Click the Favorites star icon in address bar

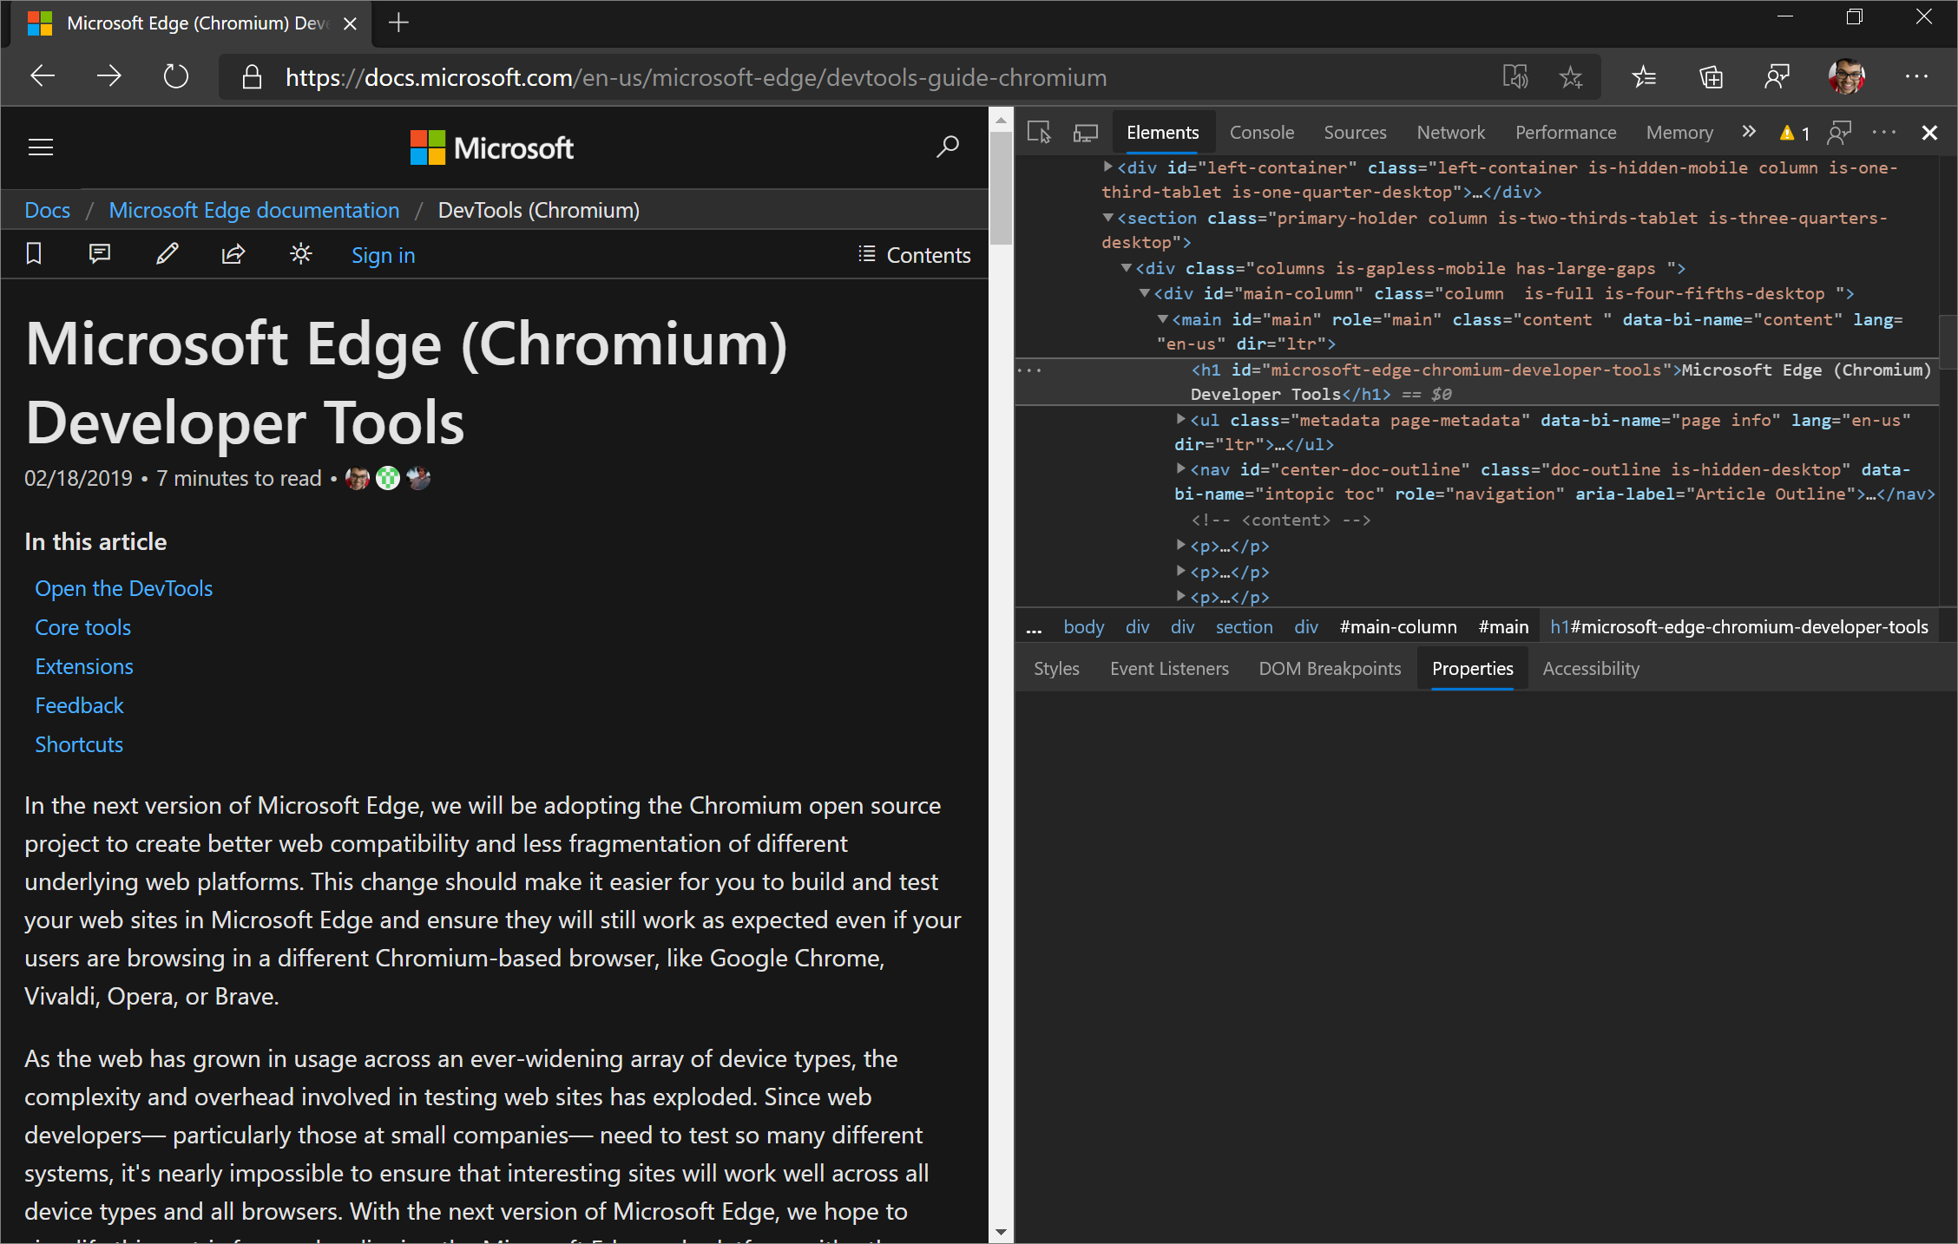click(x=1571, y=78)
